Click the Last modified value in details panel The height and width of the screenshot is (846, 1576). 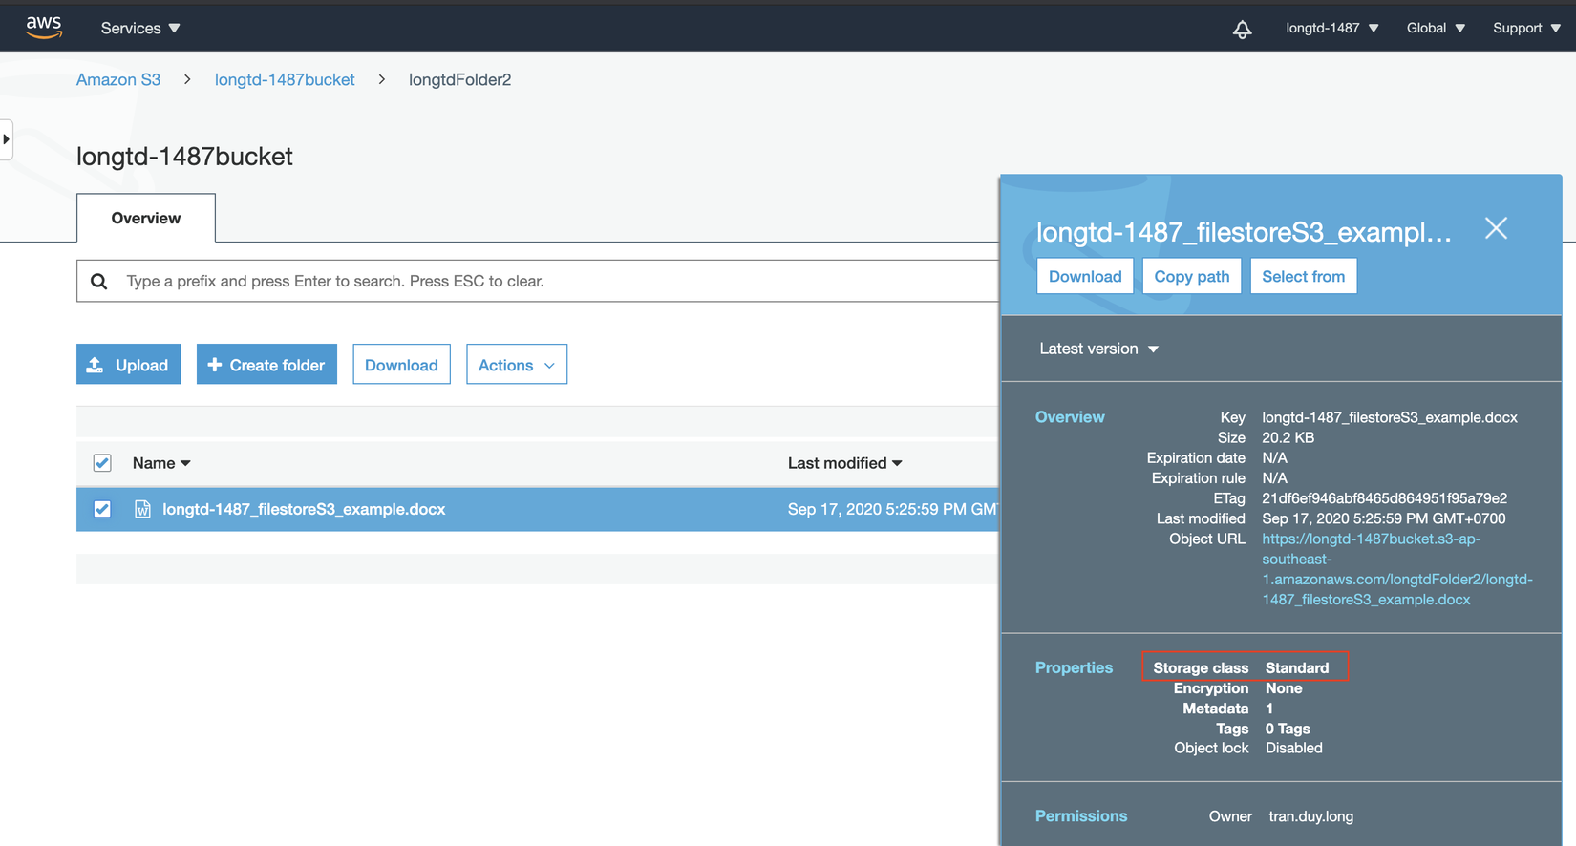tap(1384, 518)
